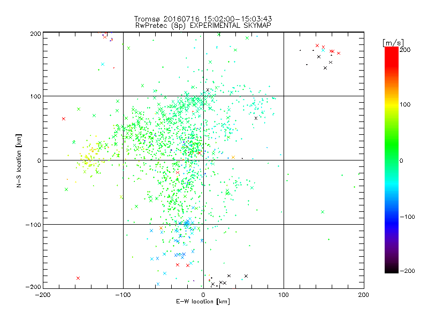Screen dimensions: 428x321
Task: Click the "-200" tick label on the N-S axis
Action: pos(33,287)
